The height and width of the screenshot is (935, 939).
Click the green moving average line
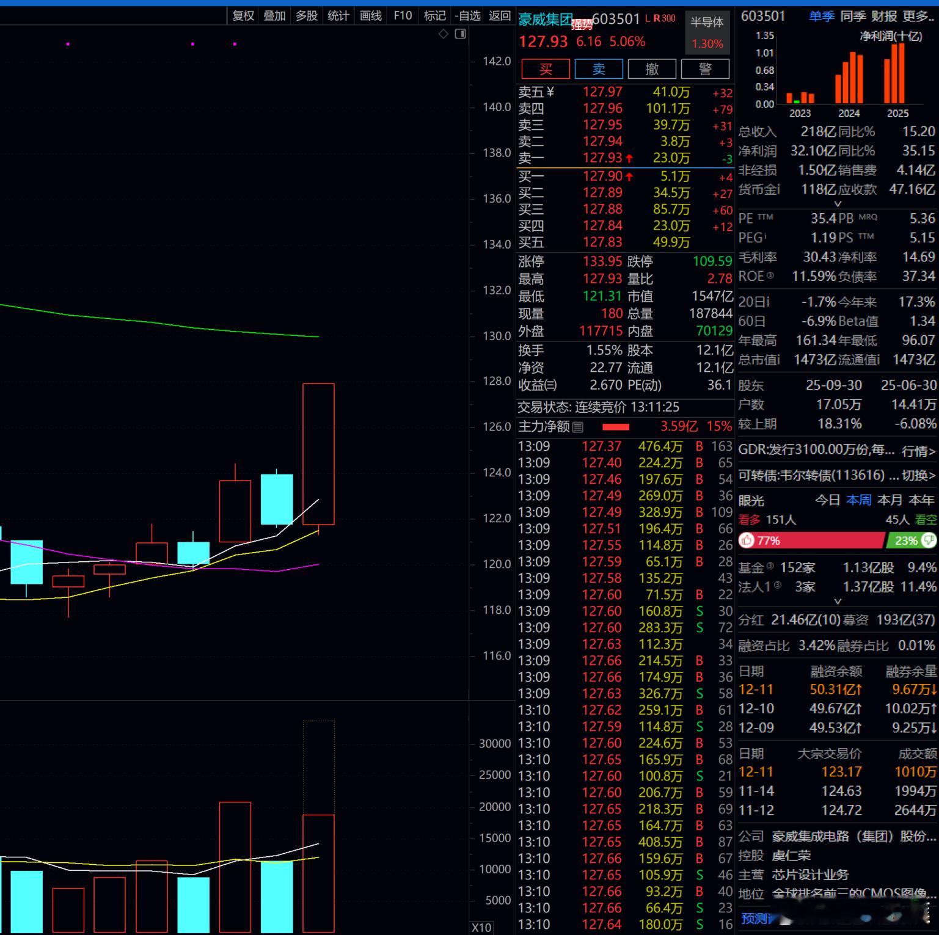click(159, 322)
